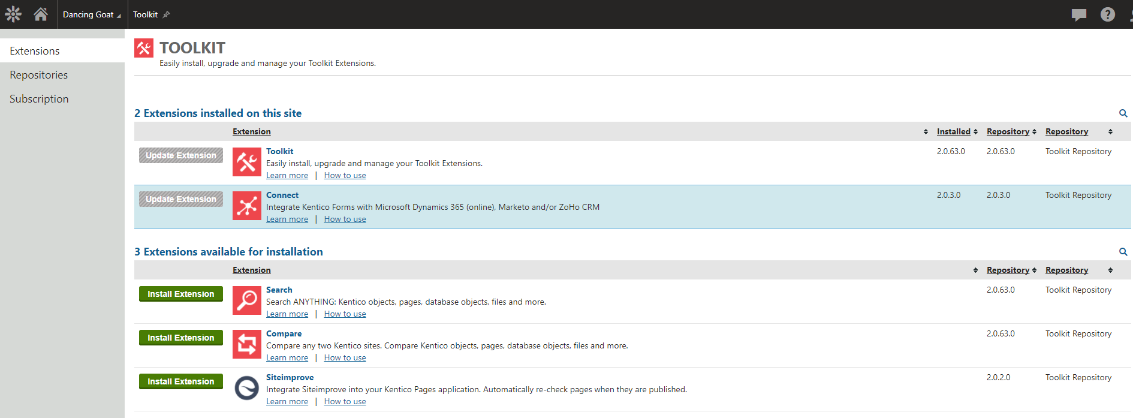Click Update Extension for Toolkit
Viewport: 1133px width, 418px height.
click(181, 155)
